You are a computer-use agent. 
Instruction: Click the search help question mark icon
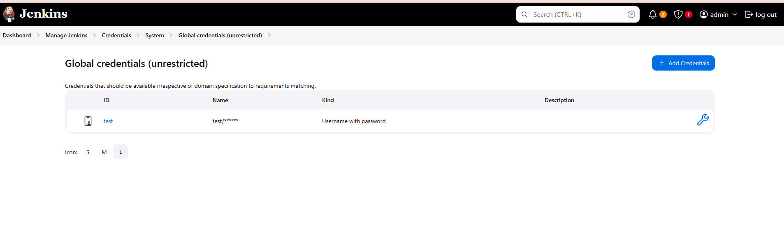click(x=631, y=15)
